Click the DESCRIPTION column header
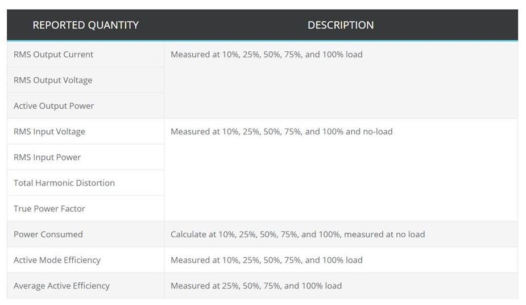 pos(341,25)
